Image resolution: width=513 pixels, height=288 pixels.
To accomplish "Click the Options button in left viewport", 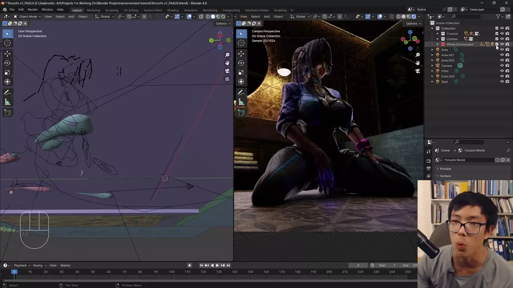I will tap(222, 23).
